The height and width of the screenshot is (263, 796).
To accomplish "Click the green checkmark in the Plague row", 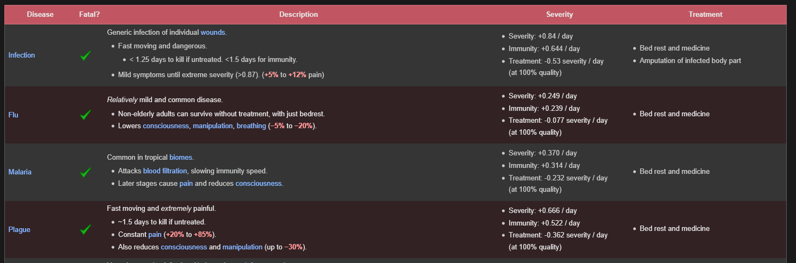I will [85, 230].
